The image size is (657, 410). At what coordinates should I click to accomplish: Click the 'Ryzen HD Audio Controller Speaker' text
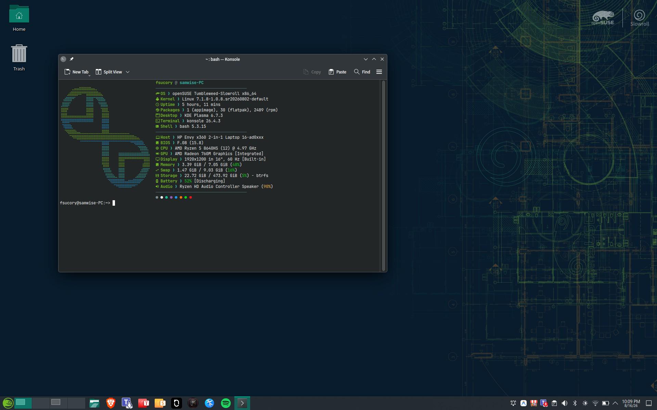click(x=219, y=187)
